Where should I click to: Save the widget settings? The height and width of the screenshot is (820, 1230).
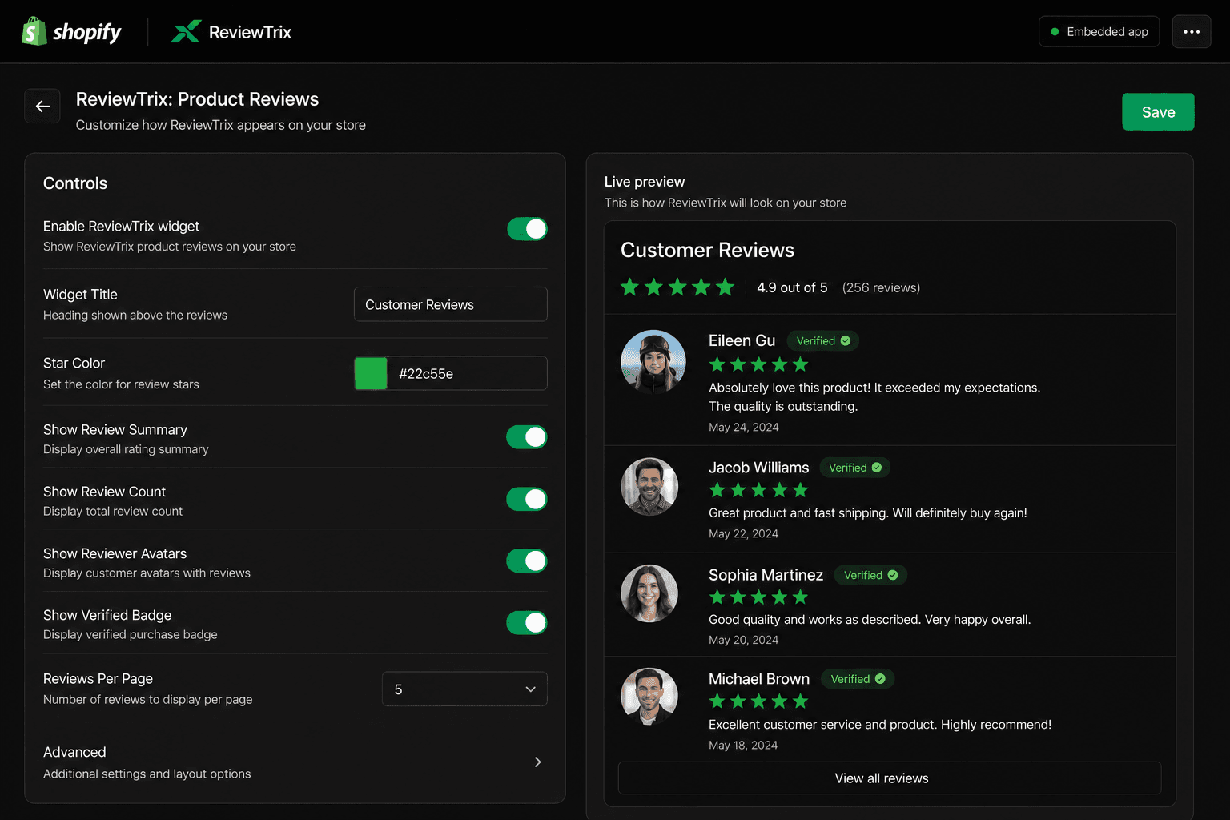pyautogui.click(x=1158, y=112)
